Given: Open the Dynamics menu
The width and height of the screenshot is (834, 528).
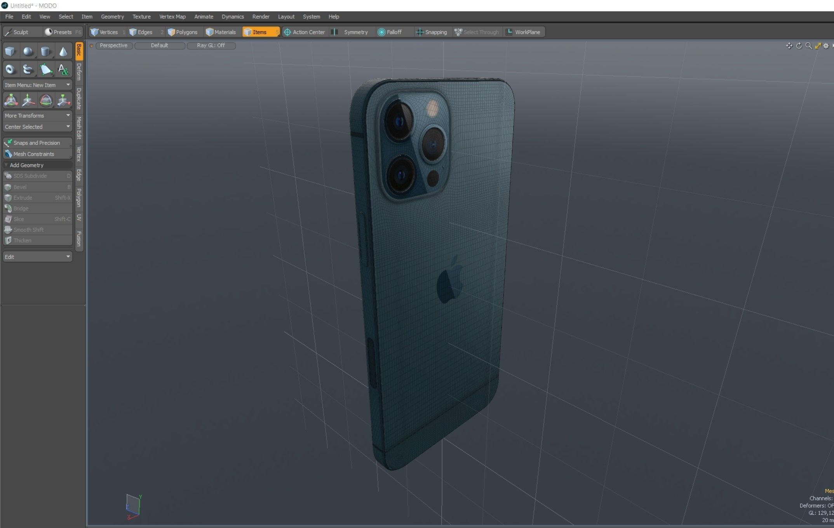Looking at the screenshot, I should coord(233,17).
